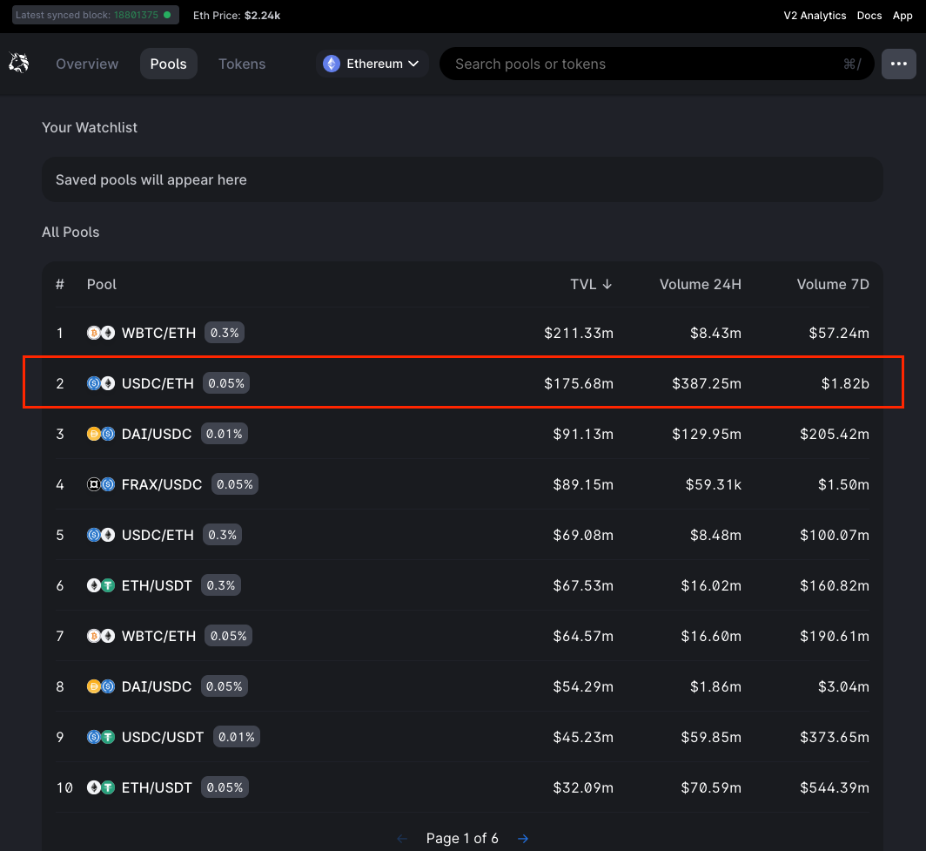Click the All Pools heading
Image resolution: width=926 pixels, height=851 pixels.
coord(70,233)
